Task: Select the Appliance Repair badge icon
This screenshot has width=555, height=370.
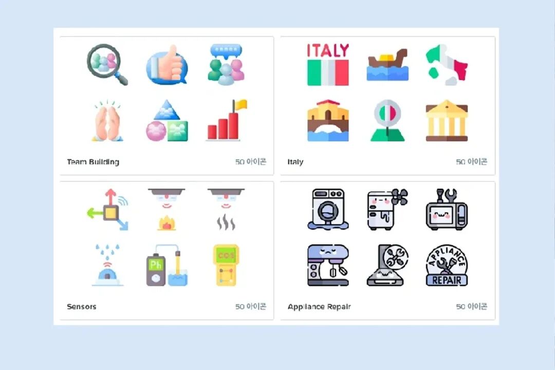Action: 447,265
